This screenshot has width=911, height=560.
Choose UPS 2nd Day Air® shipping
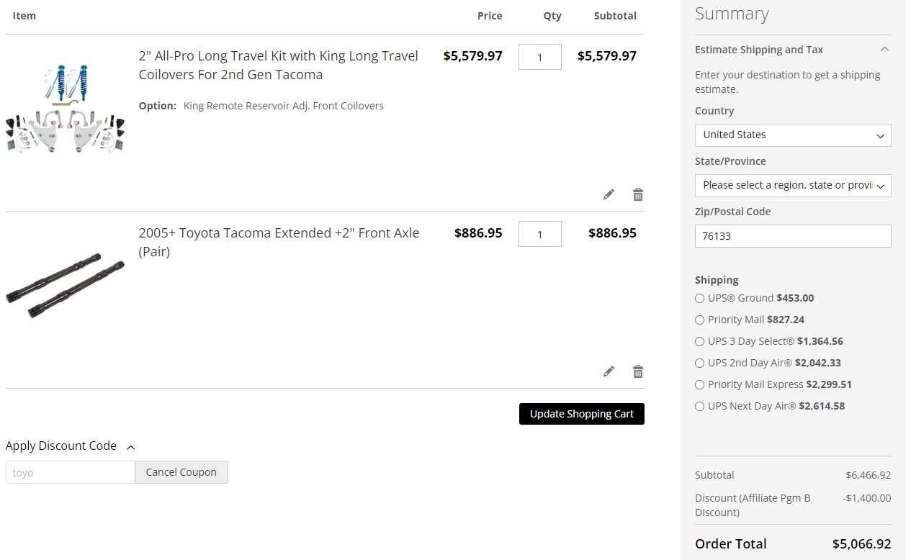699,363
